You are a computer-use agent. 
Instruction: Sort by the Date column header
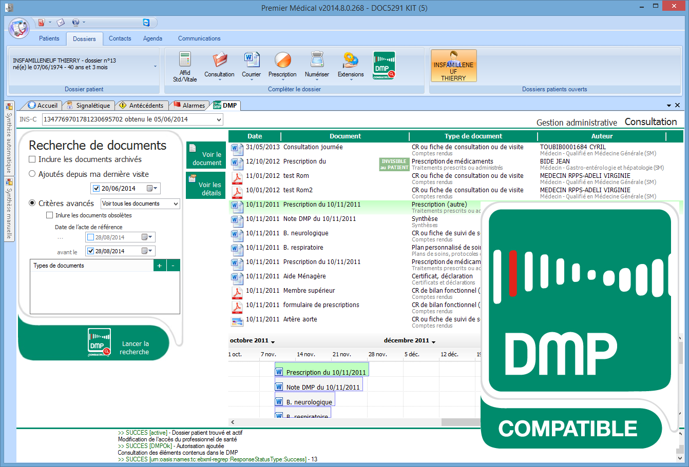click(x=255, y=136)
